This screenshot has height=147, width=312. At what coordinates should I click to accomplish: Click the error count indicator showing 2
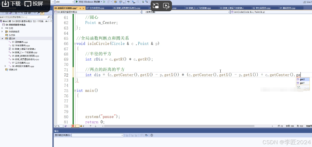[75, 126]
